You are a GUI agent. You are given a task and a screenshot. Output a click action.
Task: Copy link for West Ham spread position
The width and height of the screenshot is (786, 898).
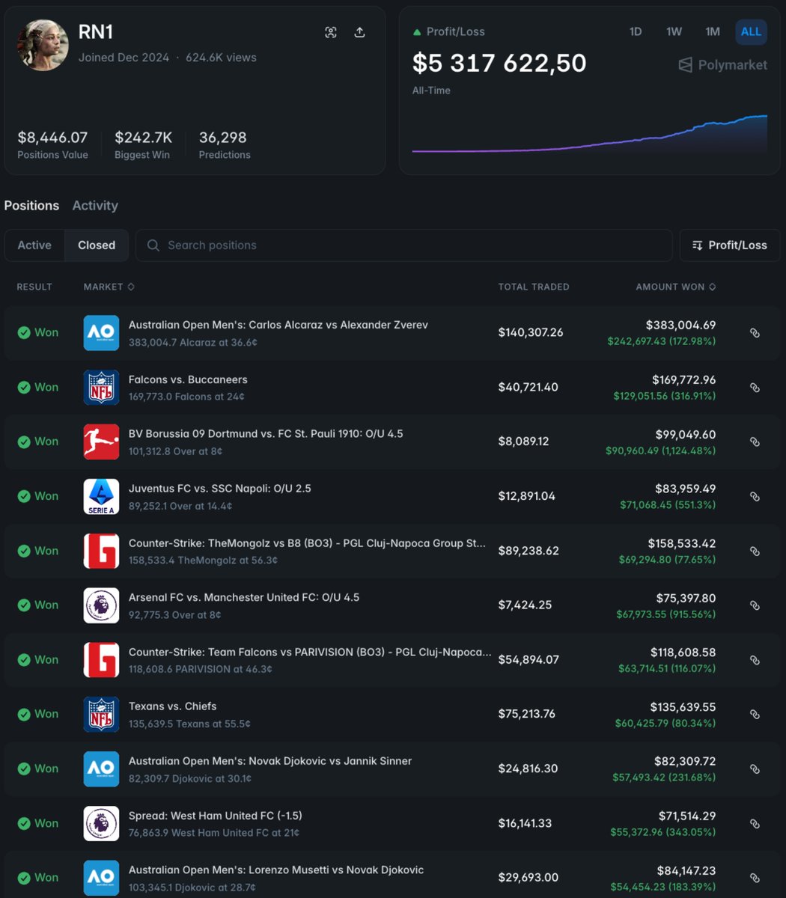point(755,824)
